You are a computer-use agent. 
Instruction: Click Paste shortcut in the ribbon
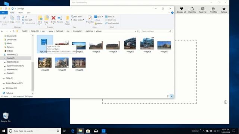(28, 23)
